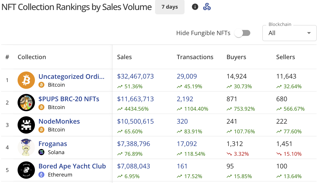
Task: Click the 7 days time range button
Action: click(x=170, y=7)
